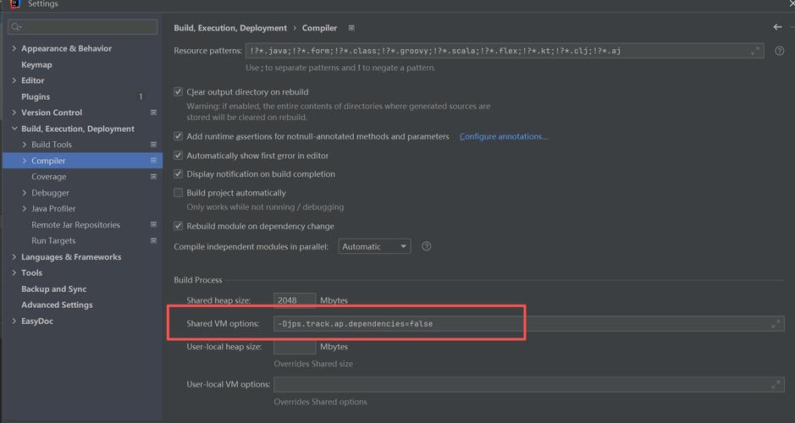Select Keymap settings
Viewport: 795px width, 423px height.
[36, 65]
